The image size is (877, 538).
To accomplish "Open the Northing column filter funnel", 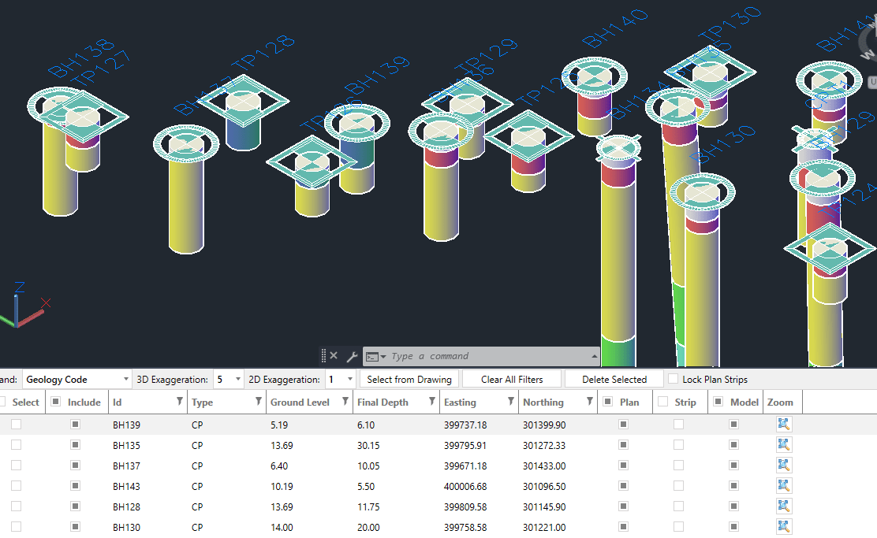I will [x=589, y=401].
